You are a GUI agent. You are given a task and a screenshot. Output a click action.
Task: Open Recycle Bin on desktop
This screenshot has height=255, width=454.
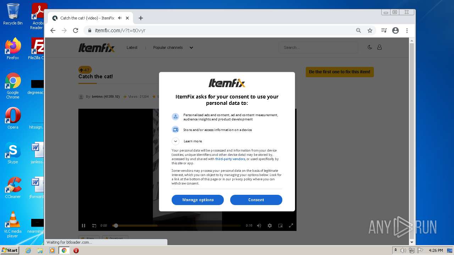[13, 14]
